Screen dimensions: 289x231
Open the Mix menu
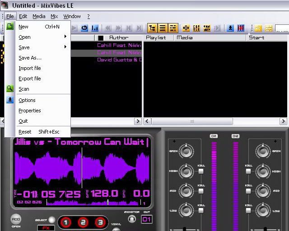54,16
